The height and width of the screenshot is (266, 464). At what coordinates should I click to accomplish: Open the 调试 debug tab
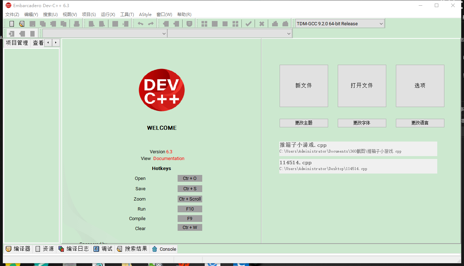click(103, 249)
